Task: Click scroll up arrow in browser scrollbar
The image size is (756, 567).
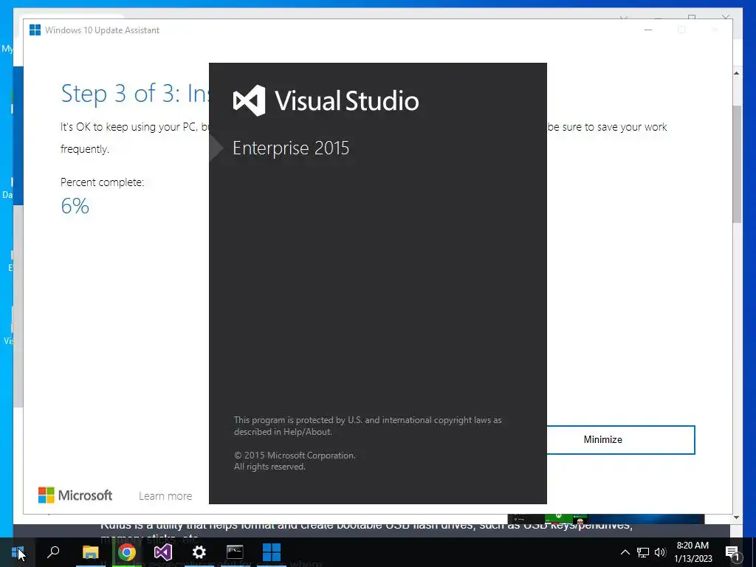Action: tap(736, 73)
